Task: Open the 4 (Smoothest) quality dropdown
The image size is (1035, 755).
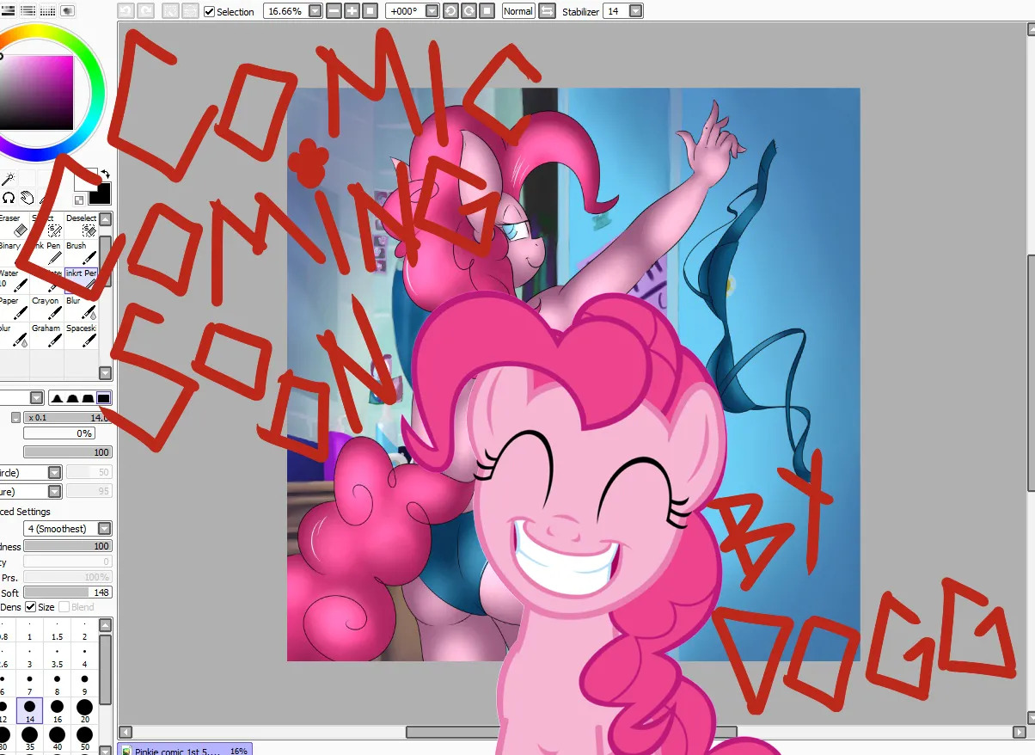Action: (104, 529)
